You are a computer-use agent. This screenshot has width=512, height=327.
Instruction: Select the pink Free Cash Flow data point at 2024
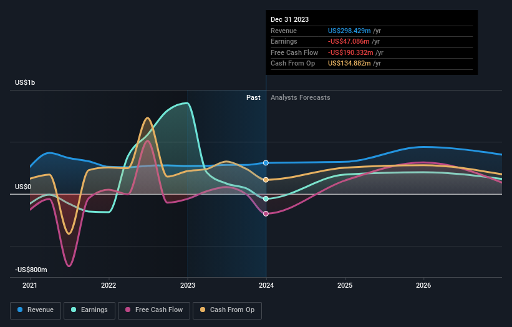(266, 213)
